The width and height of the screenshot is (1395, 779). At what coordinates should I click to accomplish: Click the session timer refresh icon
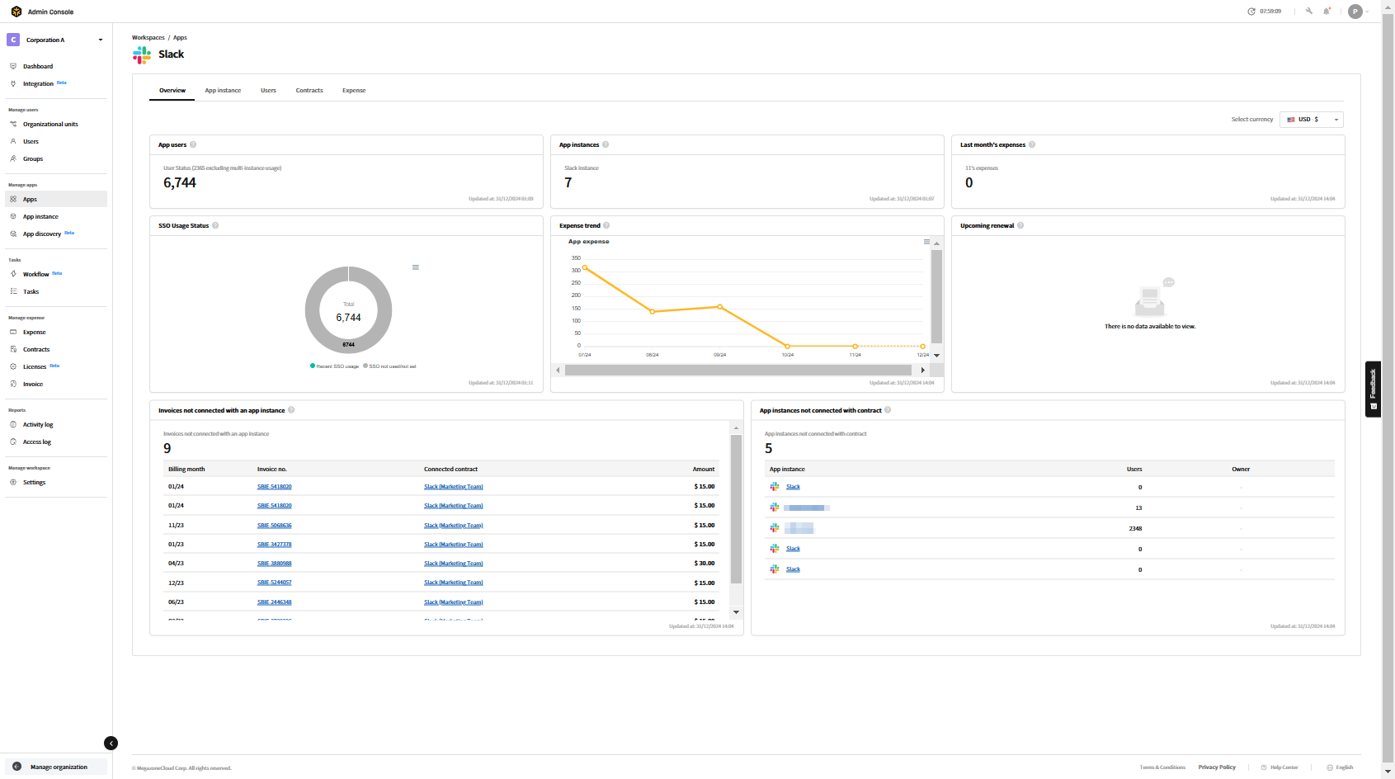point(1251,12)
